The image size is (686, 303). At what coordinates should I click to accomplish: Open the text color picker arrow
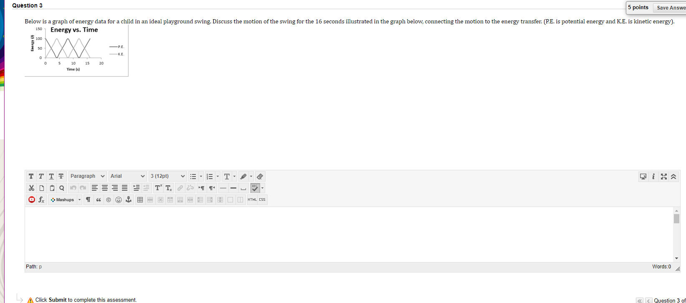click(234, 177)
